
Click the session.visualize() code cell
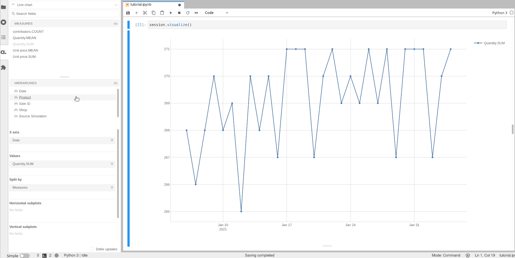(x=327, y=25)
